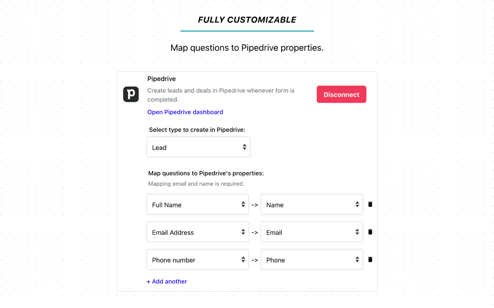Open Pipedrive dashboard via the link
494x308 pixels.
tap(185, 112)
